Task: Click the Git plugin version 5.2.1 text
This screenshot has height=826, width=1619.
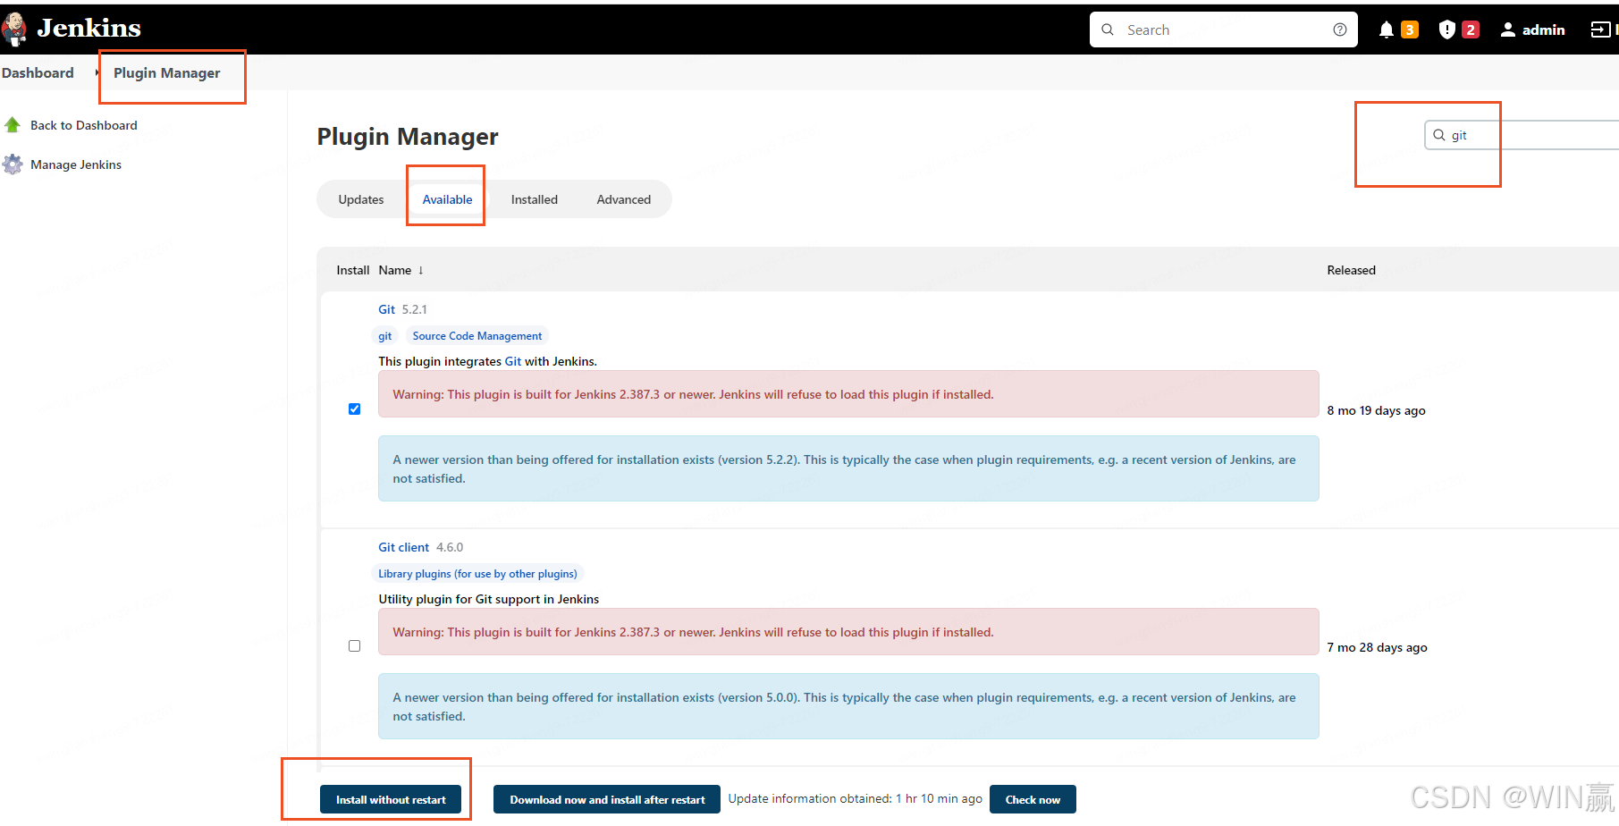Action: click(414, 309)
